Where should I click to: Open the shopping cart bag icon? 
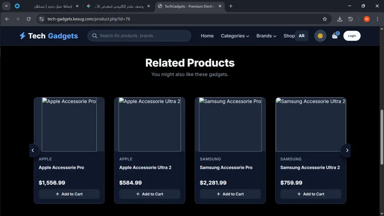(335, 36)
